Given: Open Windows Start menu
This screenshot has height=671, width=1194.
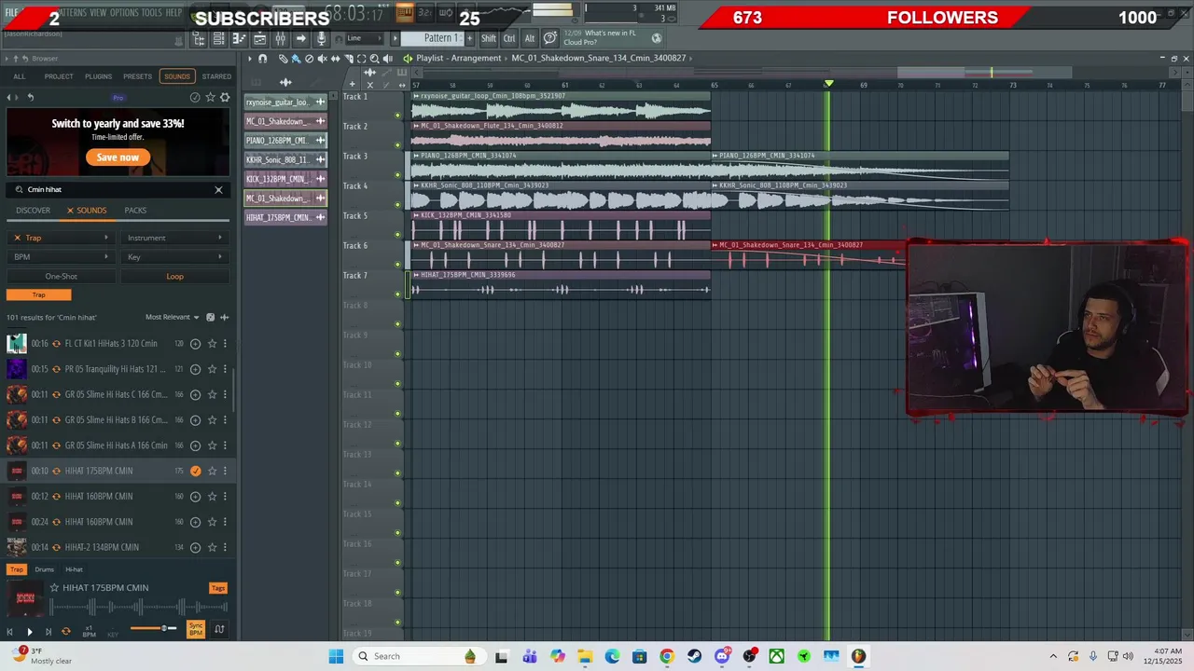Looking at the screenshot, I should tap(336, 656).
